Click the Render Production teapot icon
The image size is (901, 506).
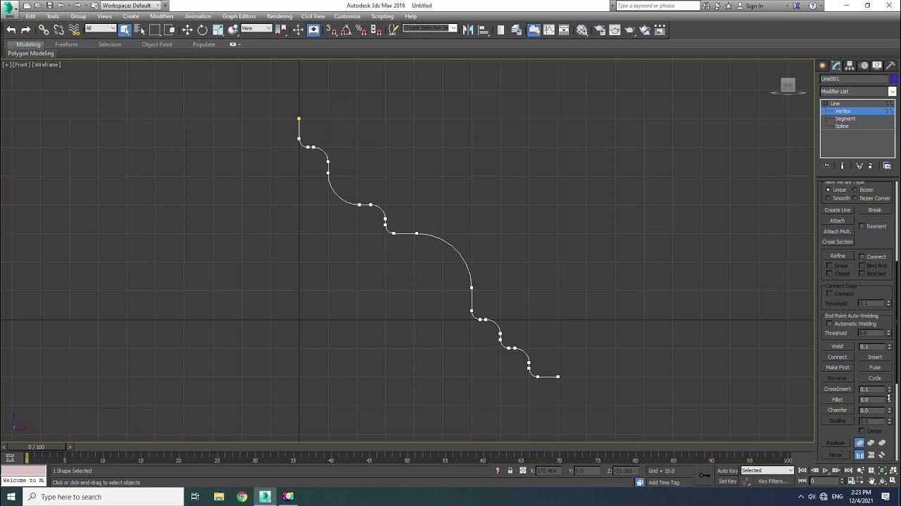(x=630, y=30)
